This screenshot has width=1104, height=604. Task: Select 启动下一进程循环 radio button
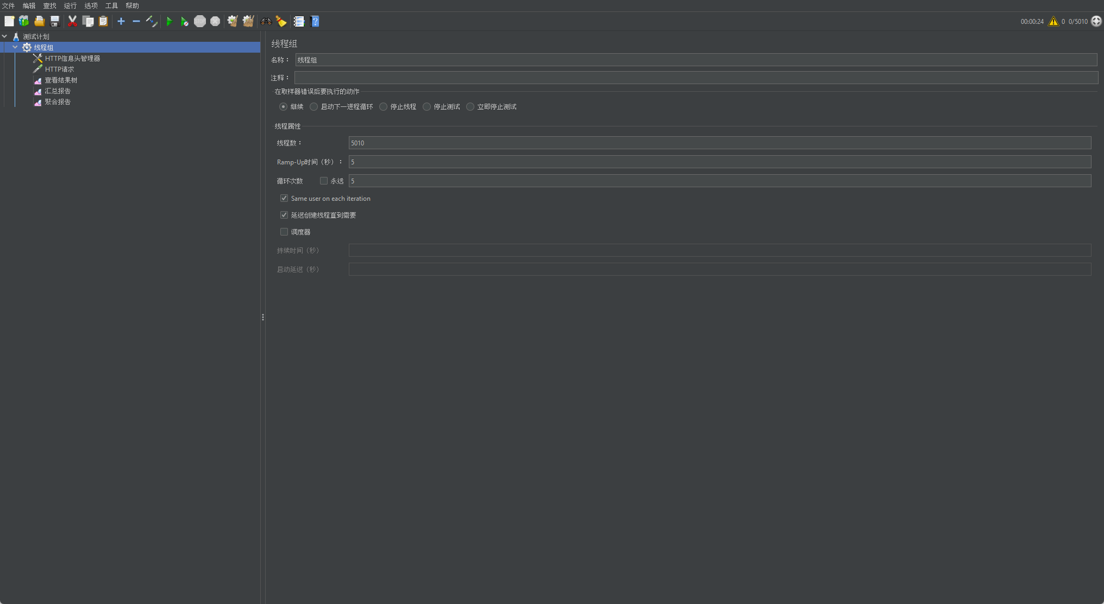(x=314, y=106)
